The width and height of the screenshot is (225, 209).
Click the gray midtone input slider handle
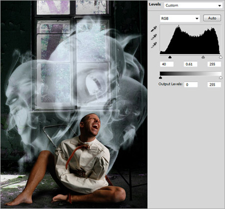[203, 57]
